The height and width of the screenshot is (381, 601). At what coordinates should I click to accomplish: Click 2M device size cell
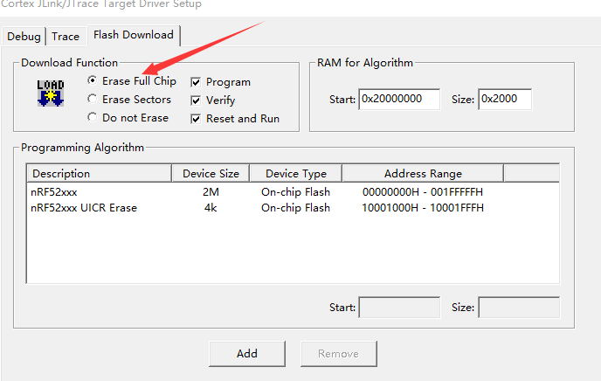pyautogui.click(x=211, y=192)
